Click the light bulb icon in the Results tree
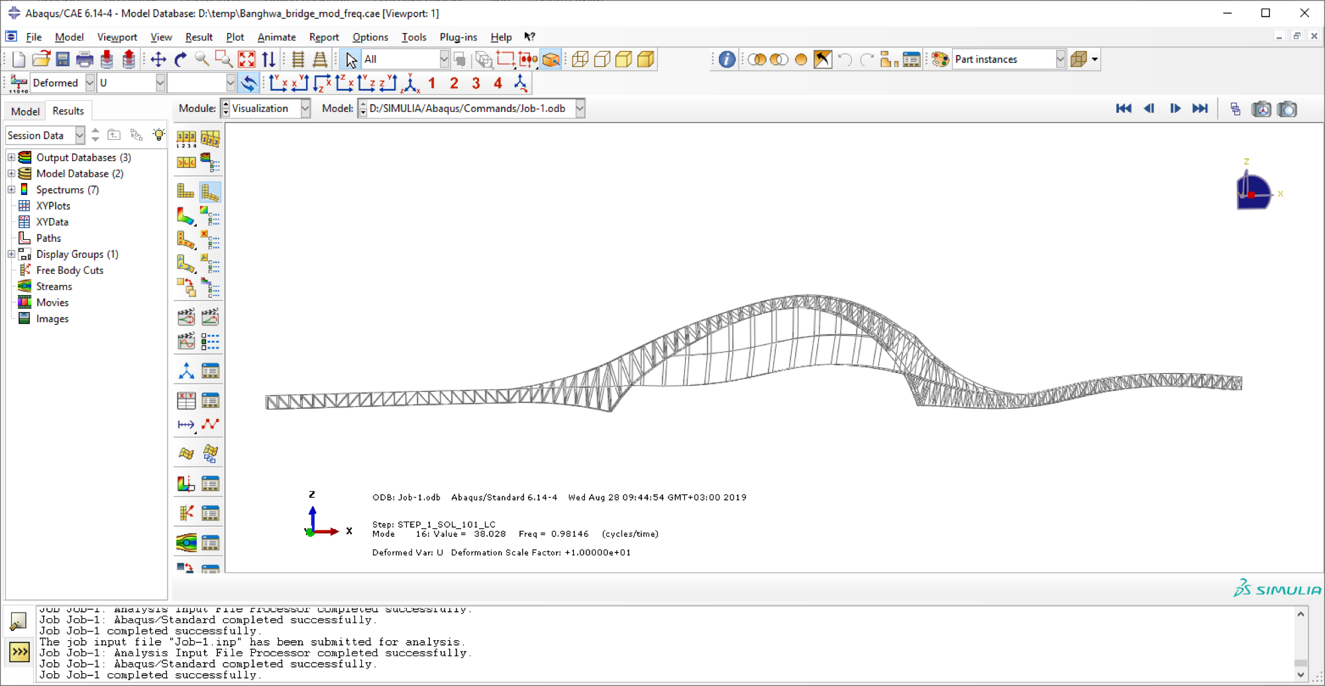1325x686 pixels. pyautogui.click(x=159, y=135)
